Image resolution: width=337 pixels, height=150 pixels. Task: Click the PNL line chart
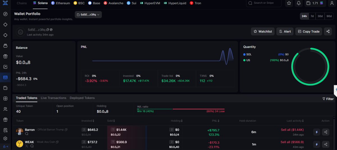coord(163,57)
